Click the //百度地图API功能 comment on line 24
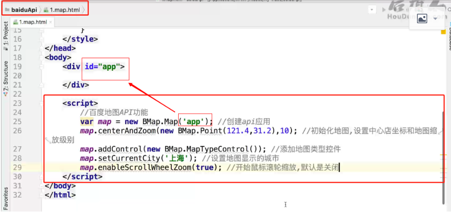This screenshot has height=213, width=451. point(114,112)
